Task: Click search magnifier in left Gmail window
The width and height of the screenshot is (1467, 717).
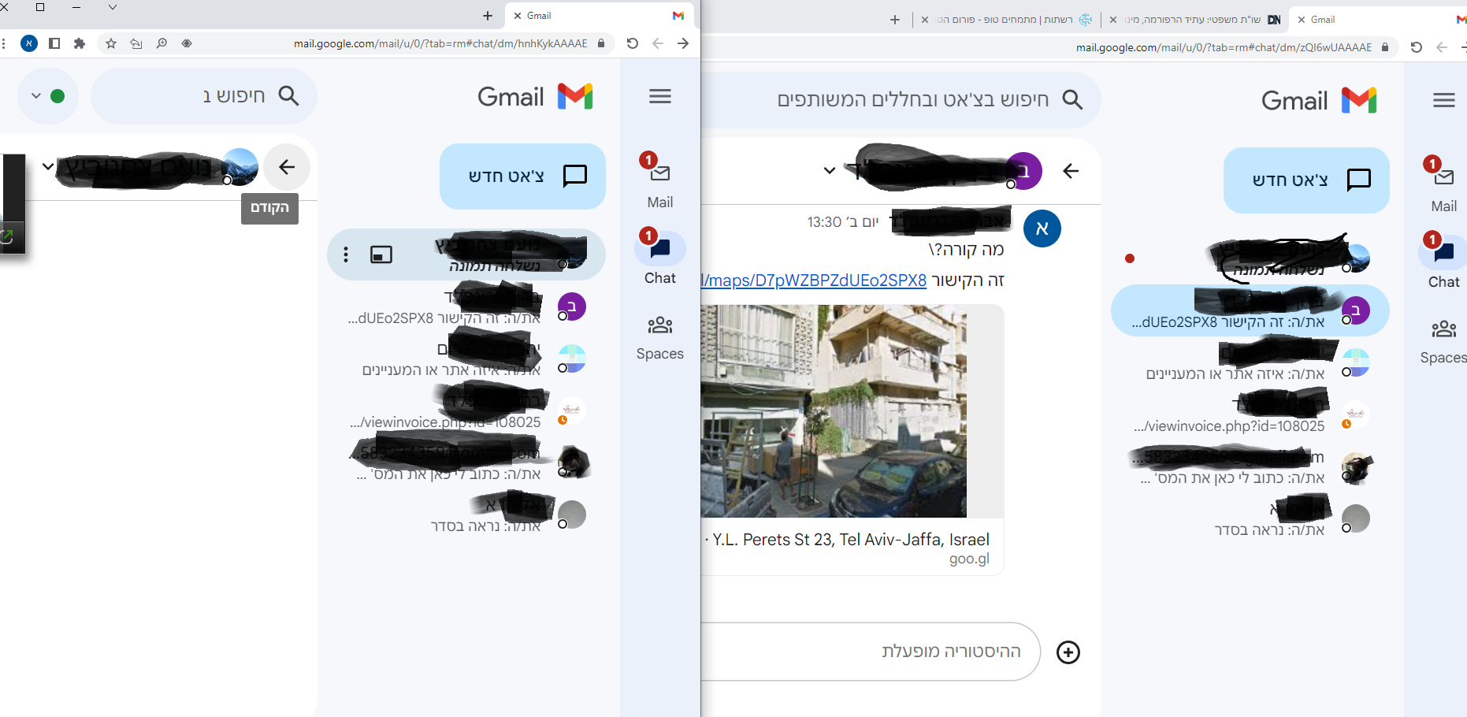Action: (289, 96)
